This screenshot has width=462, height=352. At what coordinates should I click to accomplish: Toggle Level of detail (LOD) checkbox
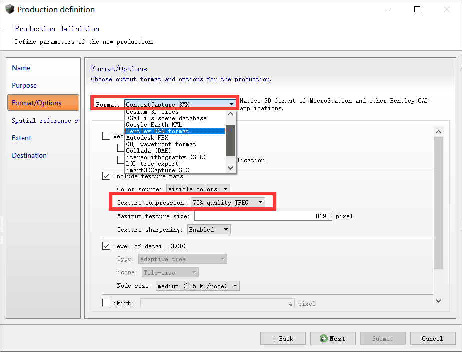(106, 246)
